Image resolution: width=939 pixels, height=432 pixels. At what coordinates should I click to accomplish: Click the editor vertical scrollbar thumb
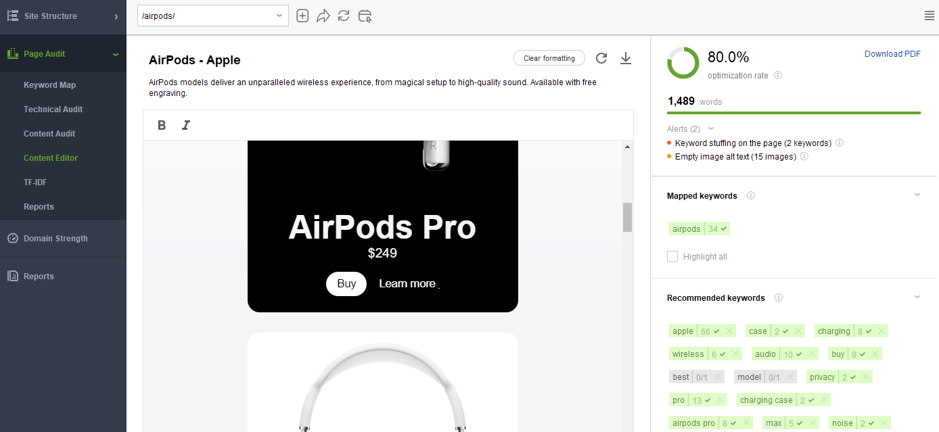627,217
